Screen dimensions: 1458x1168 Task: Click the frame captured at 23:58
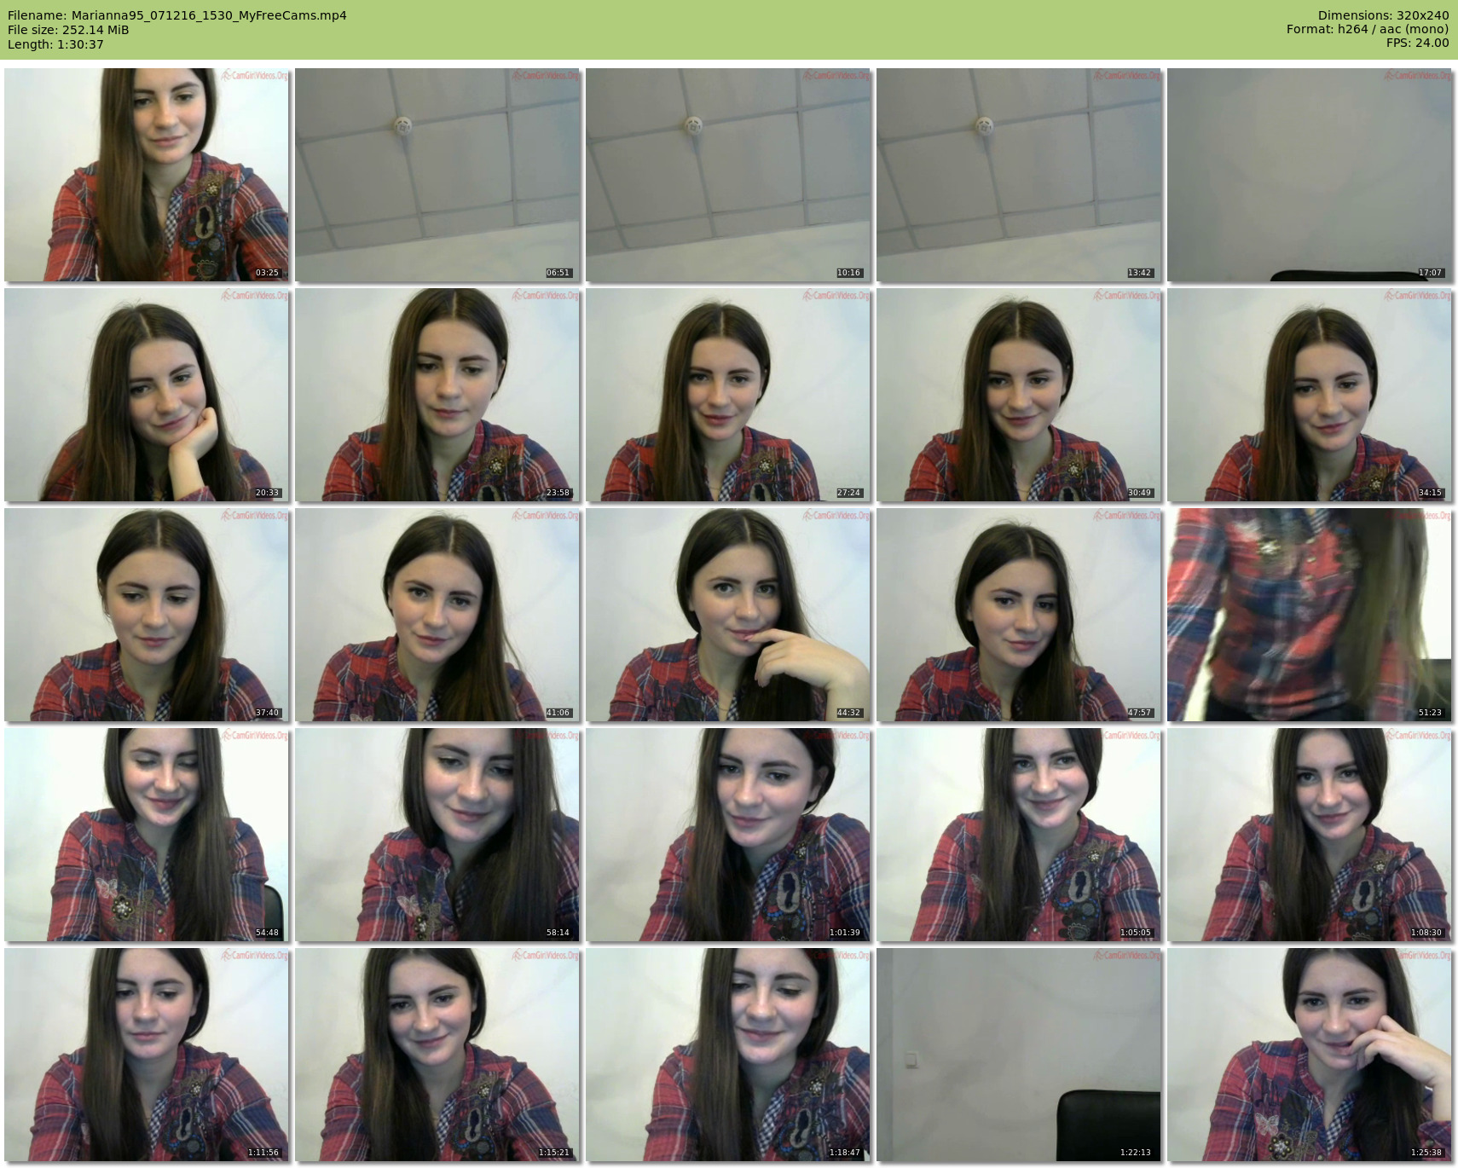437,395
